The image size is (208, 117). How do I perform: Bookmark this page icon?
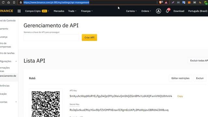14,2
